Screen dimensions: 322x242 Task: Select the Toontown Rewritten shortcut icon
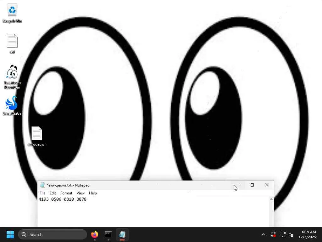tap(12, 77)
